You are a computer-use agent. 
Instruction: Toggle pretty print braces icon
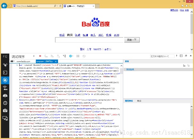pyautogui.click(x=78, y=56)
